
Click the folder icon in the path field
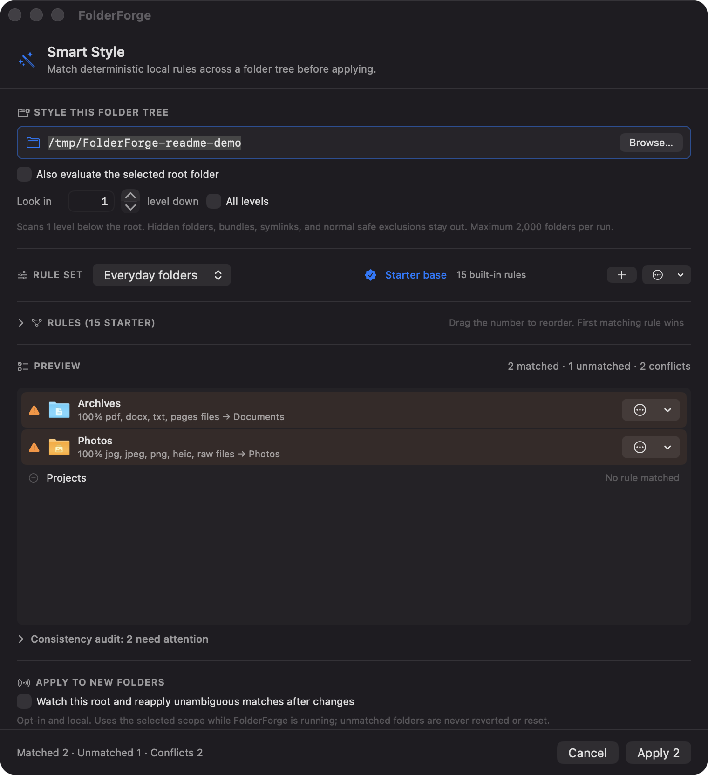[33, 143]
